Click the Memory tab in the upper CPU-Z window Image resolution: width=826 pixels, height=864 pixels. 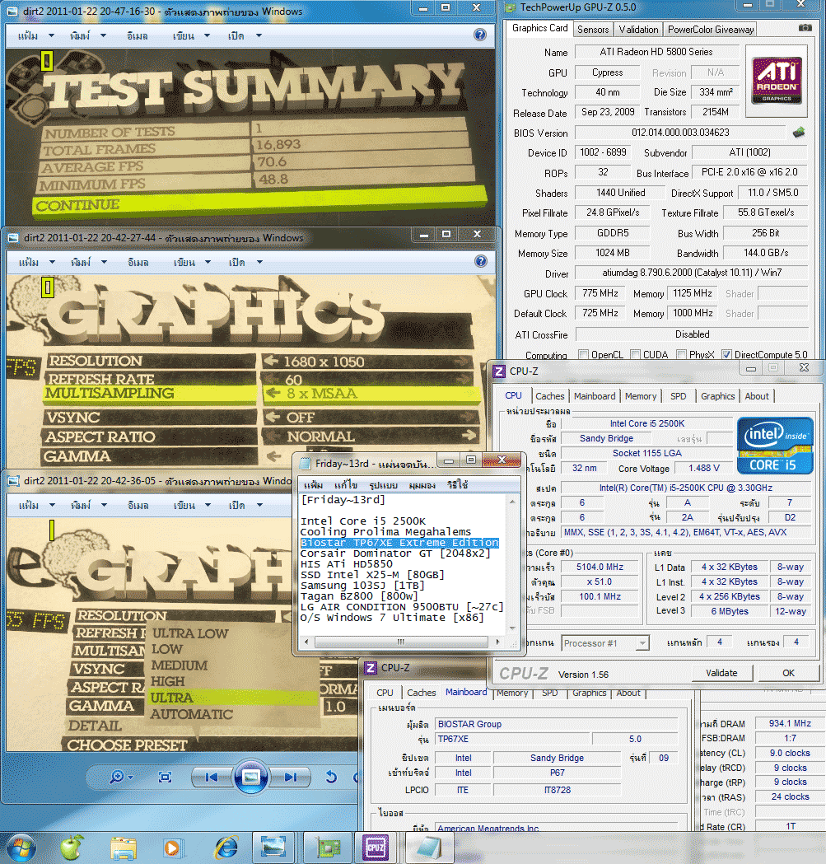tap(641, 395)
